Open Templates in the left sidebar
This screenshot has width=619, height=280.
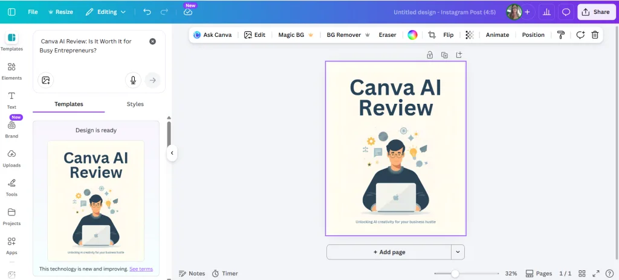click(x=11, y=42)
